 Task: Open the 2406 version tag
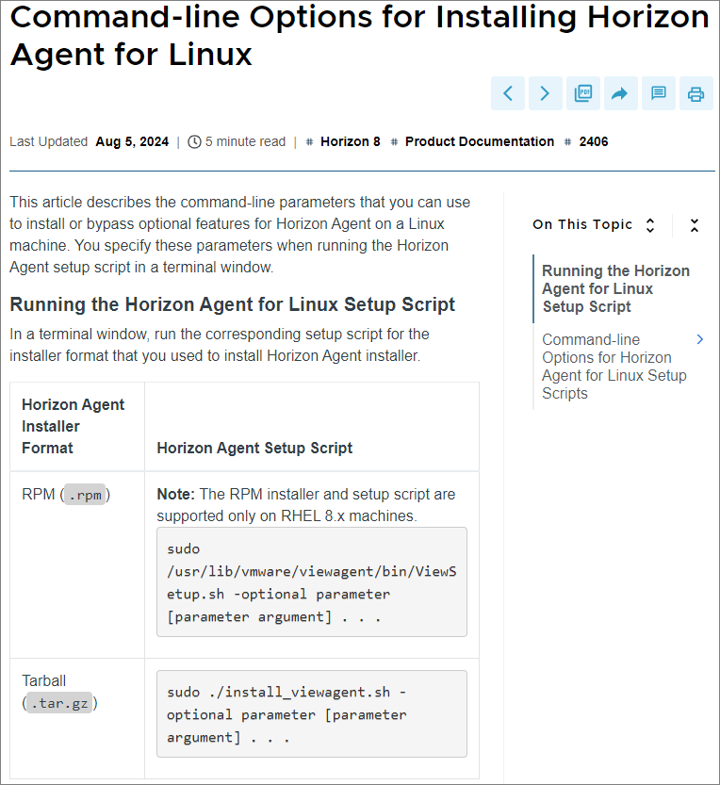(594, 142)
